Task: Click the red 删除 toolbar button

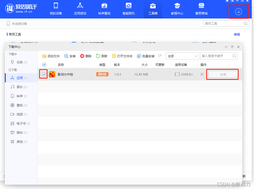Action: [86, 56]
